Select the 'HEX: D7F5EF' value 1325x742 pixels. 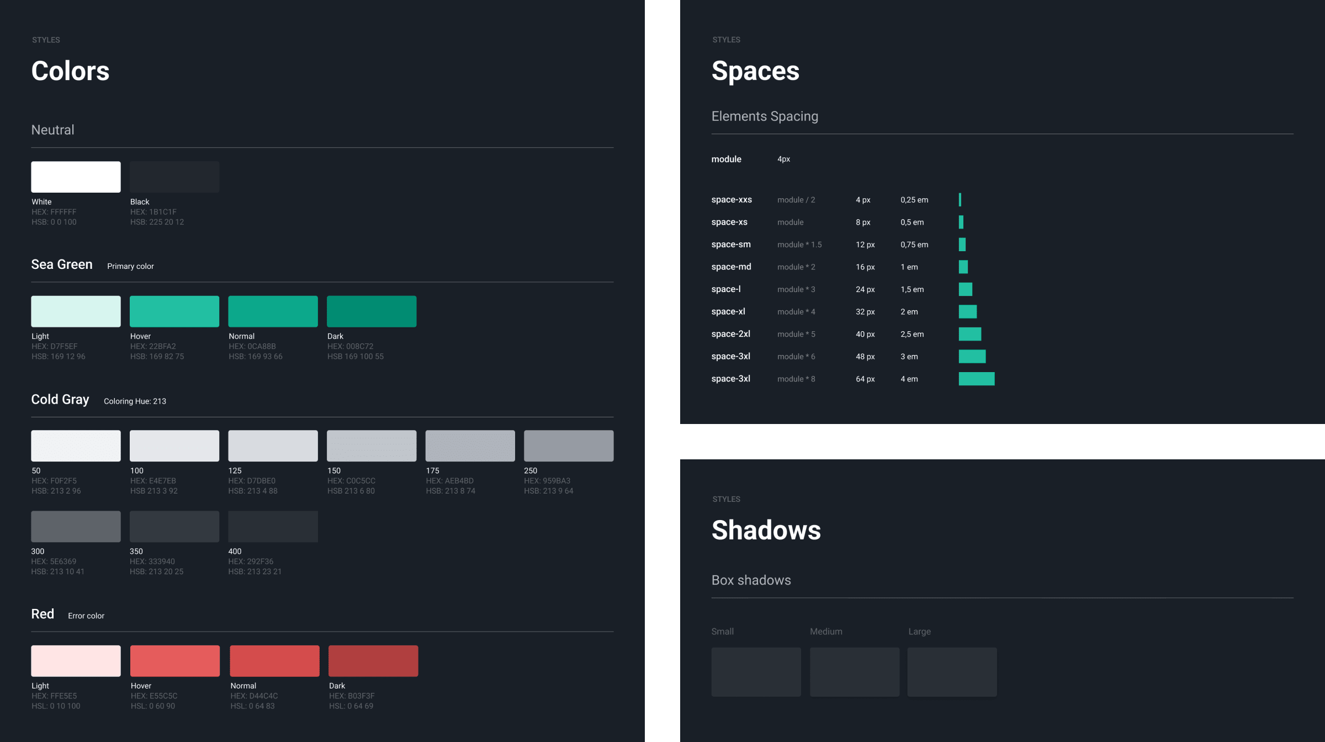(55, 346)
